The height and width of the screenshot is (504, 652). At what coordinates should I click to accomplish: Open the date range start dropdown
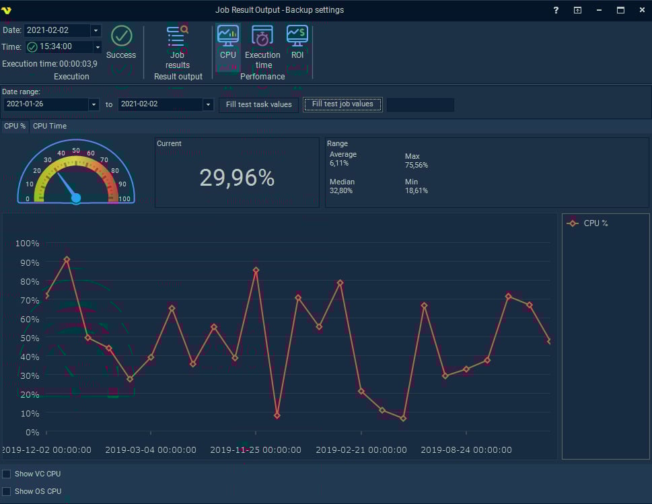(94, 105)
